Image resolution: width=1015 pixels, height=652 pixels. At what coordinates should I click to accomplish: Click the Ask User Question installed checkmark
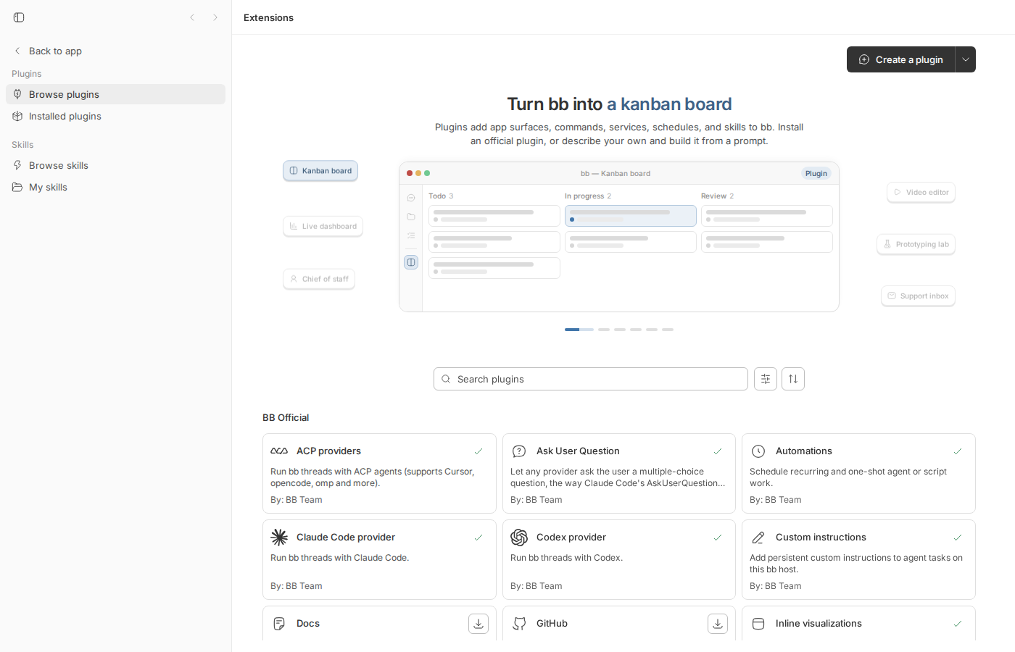[x=718, y=451]
